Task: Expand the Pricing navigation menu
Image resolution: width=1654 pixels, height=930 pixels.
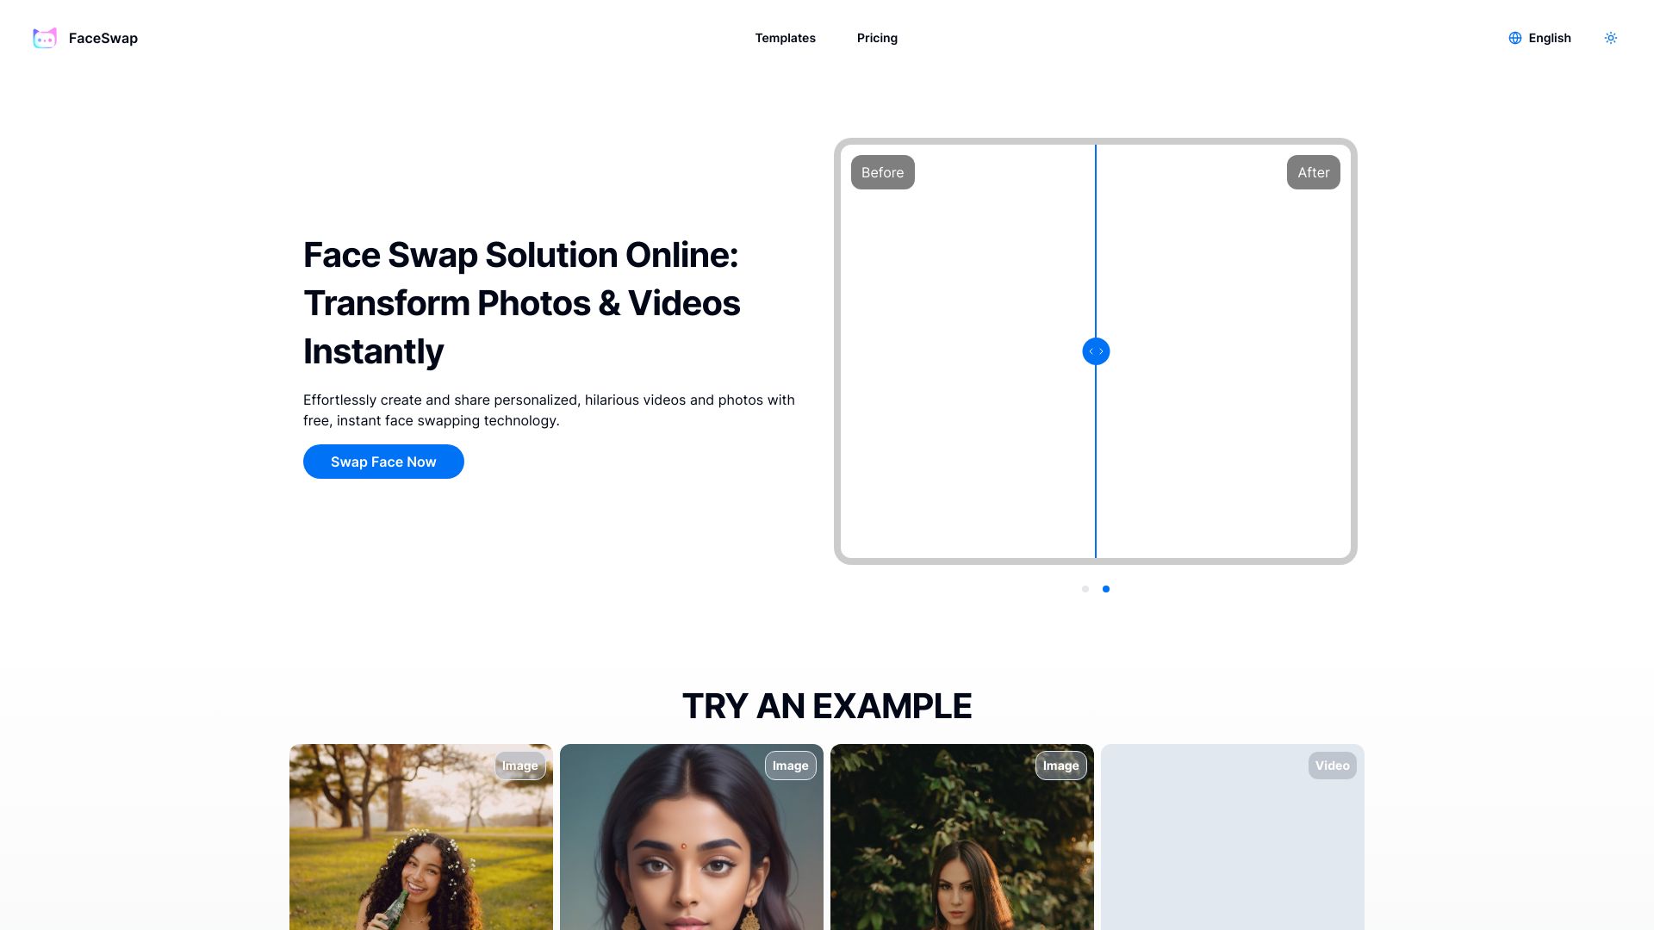Action: [x=877, y=38]
